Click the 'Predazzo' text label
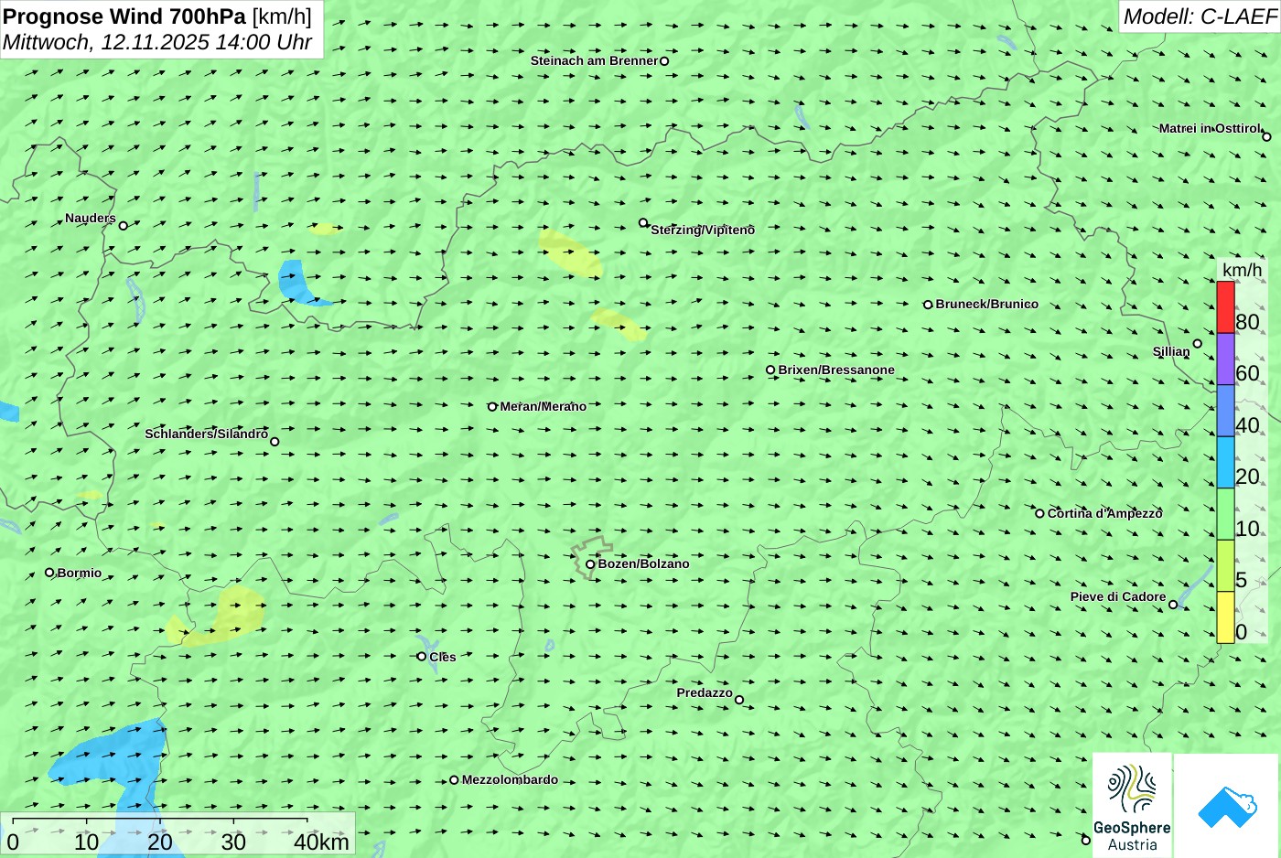This screenshot has height=858, width=1281. (705, 693)
